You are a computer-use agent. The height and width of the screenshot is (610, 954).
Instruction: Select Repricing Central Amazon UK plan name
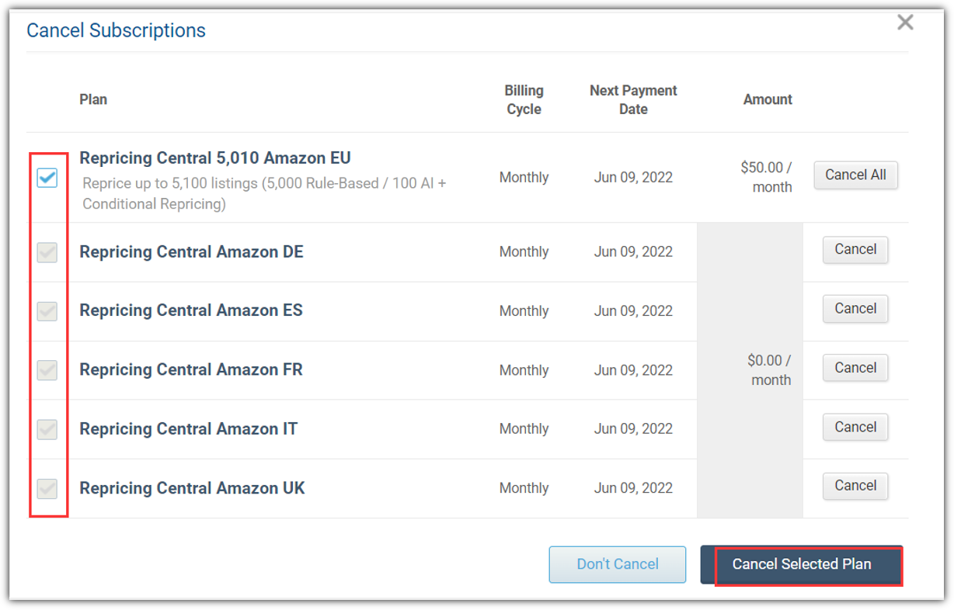(192, 488)
